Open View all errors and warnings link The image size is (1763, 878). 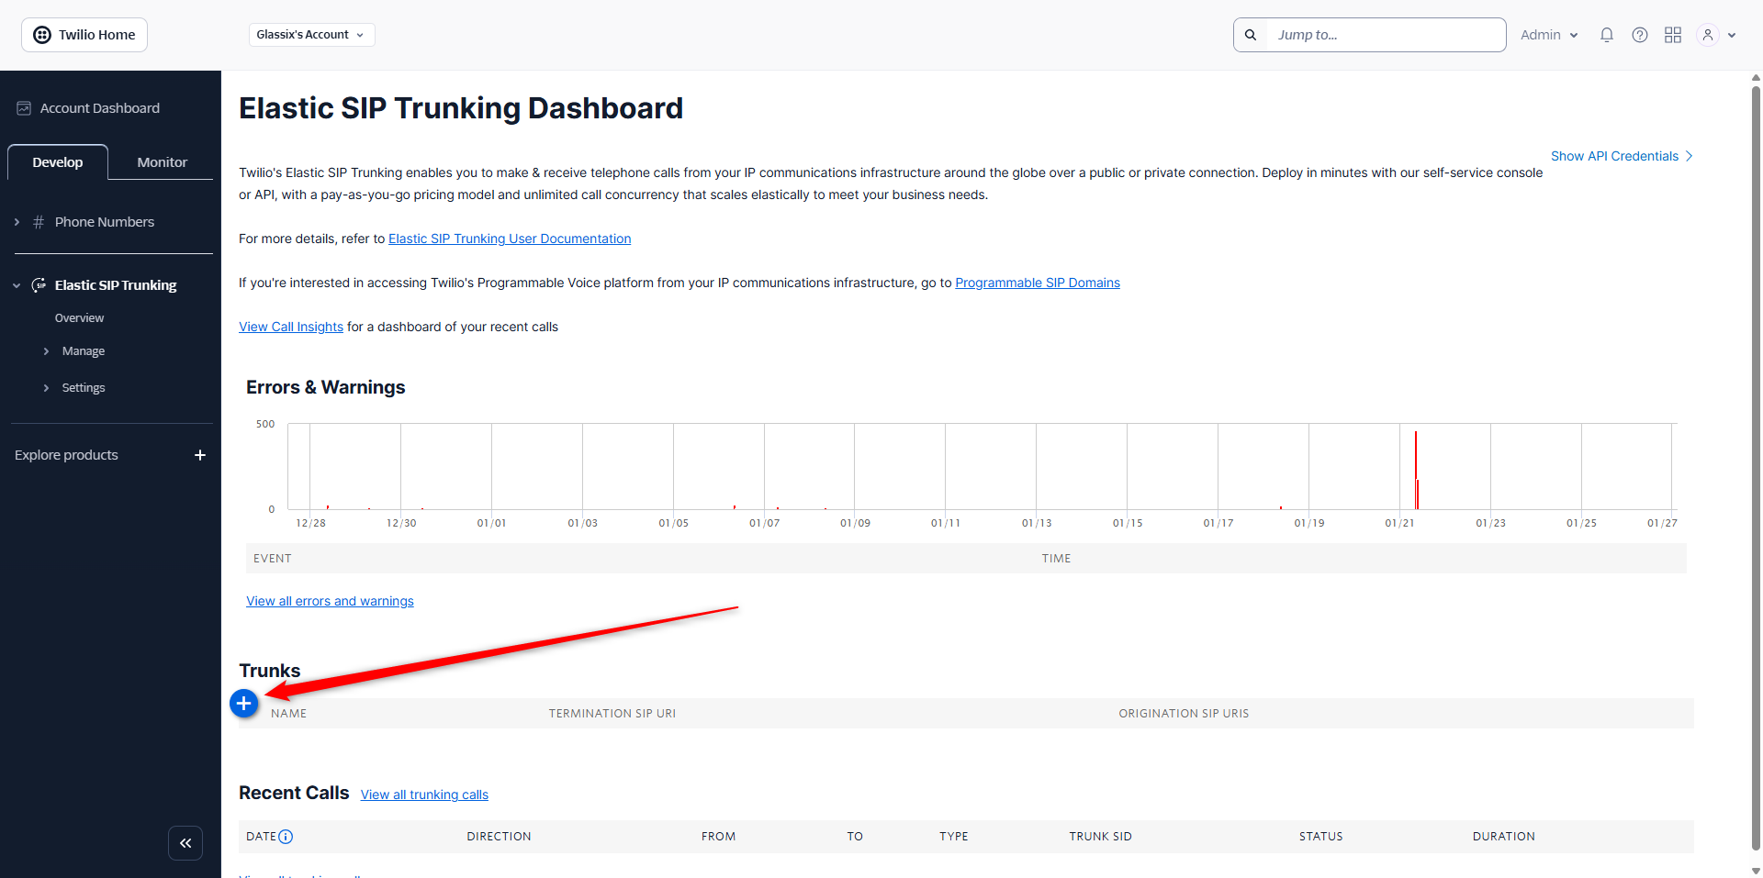(x=330, y=601)
